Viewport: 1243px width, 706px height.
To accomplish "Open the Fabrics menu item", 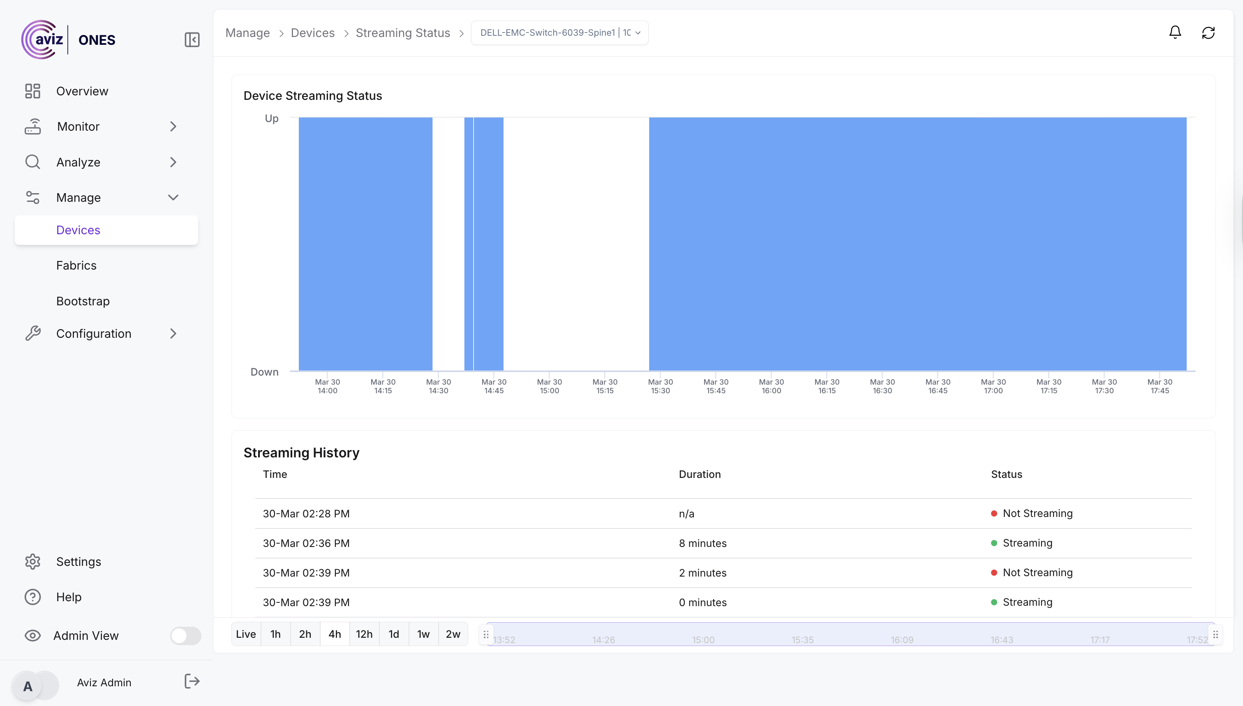I will (76, 265).
